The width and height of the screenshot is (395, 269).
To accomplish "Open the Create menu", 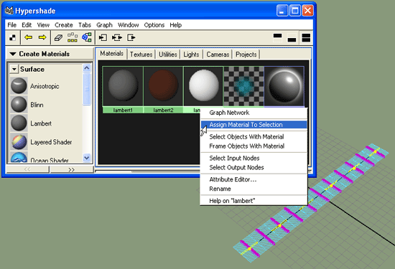I will pos(64,25).
